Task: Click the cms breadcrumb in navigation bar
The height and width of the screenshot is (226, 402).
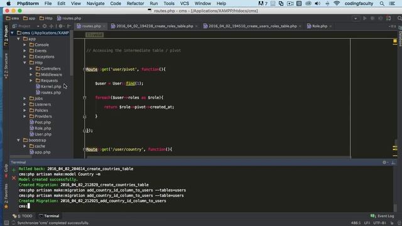Action: click(x=13, y=18)
